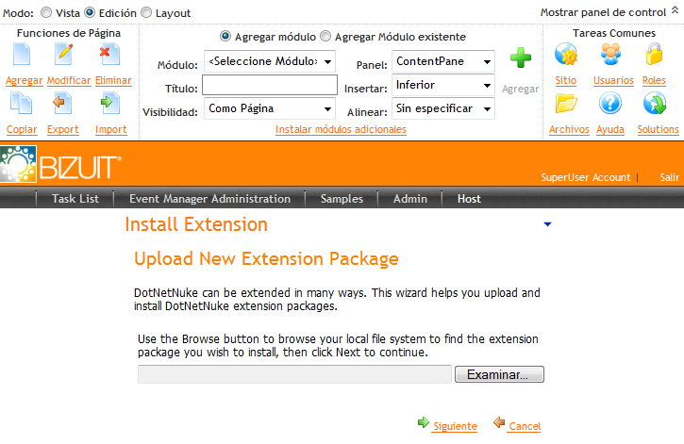The height and width of the screenshot is (444, 684).
Task: Open the Seleccione Módulo dropdown
Action: (270, 62)
